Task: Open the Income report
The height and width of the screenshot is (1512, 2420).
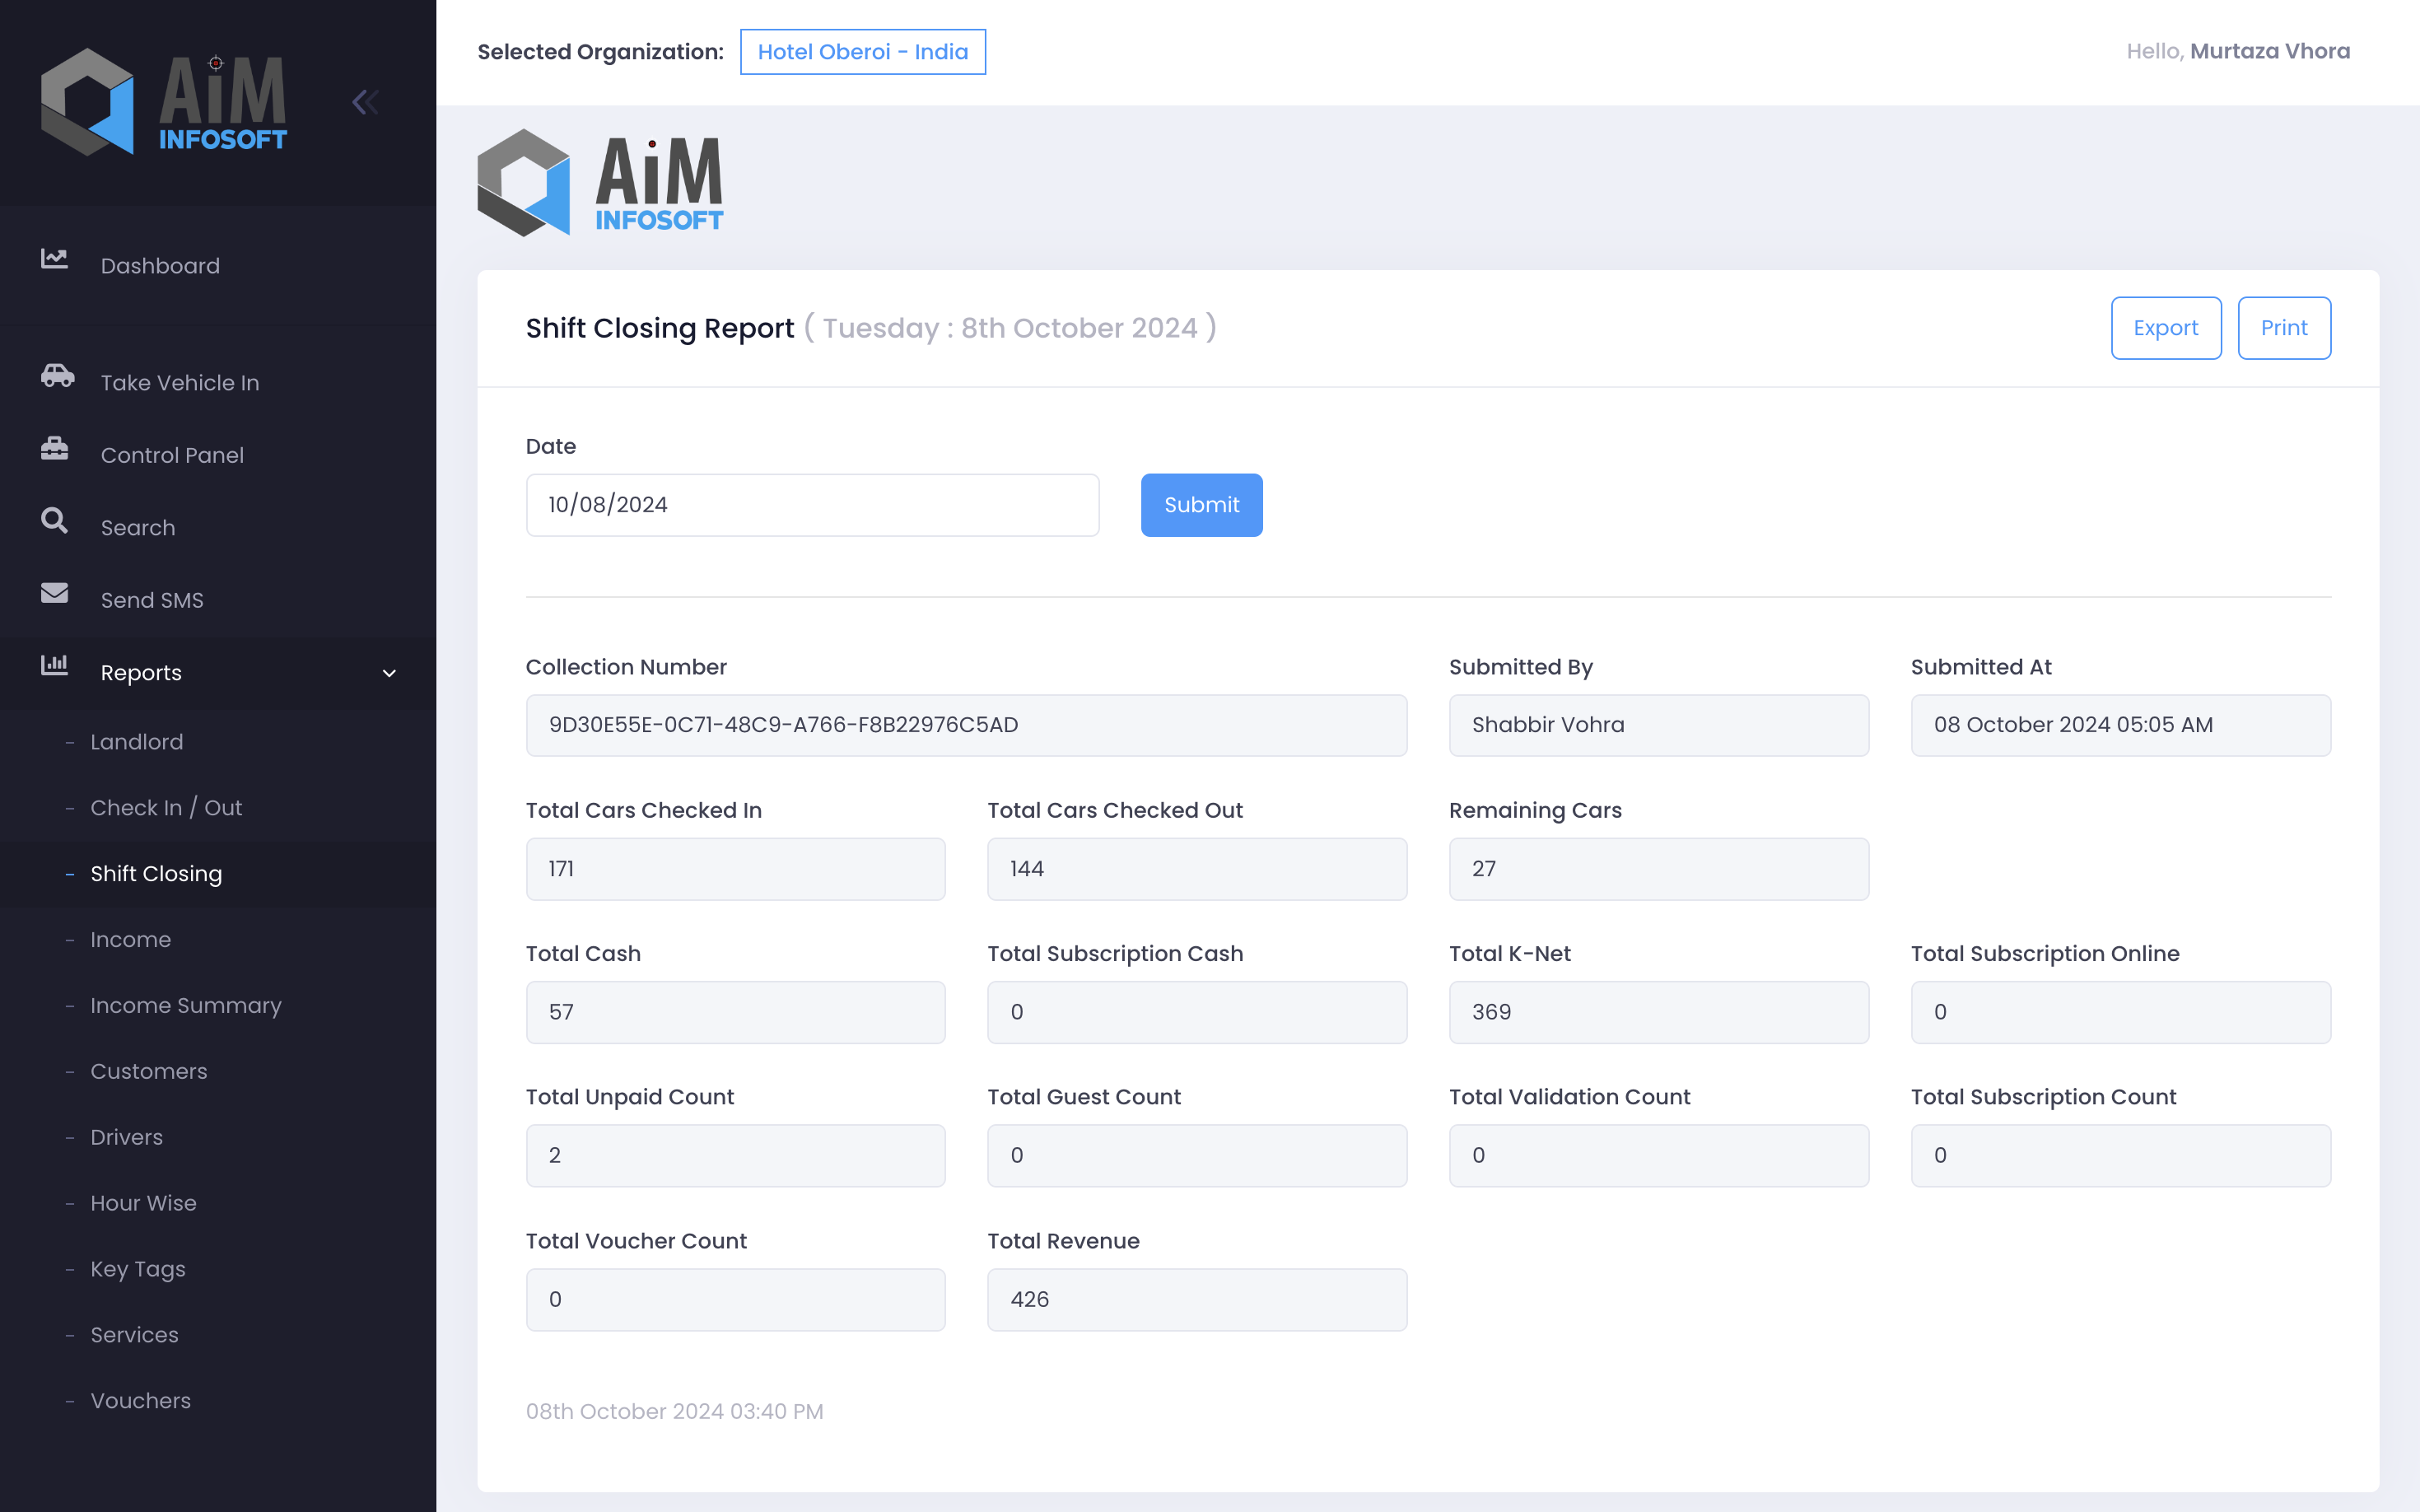Action: point(218,940)
